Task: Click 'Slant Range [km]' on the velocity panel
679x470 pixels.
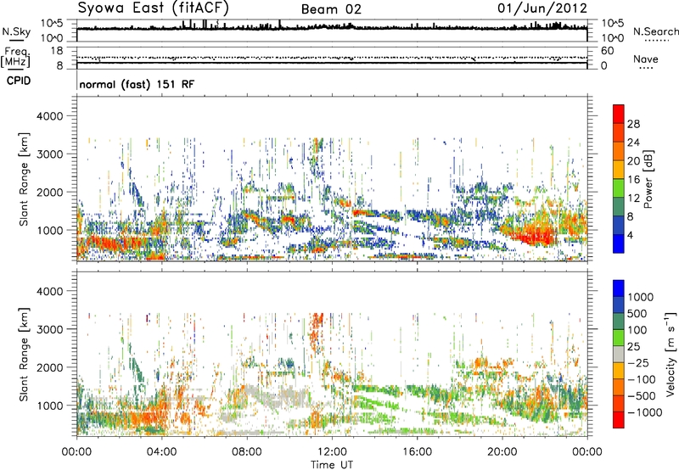Action: coord(24,354)
